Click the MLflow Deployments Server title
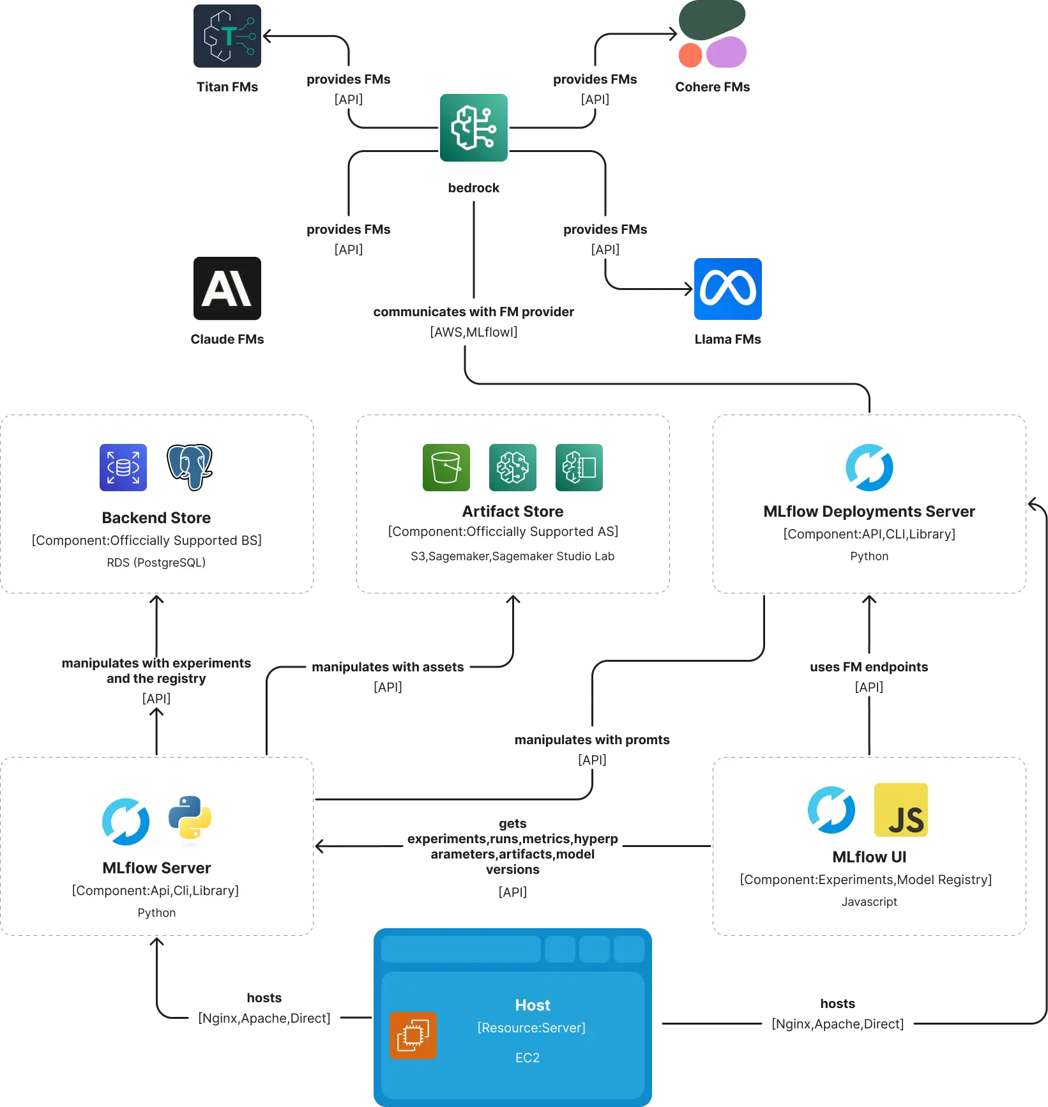The width and height of the screenshot is (1048, 1107). pos(869,512)
